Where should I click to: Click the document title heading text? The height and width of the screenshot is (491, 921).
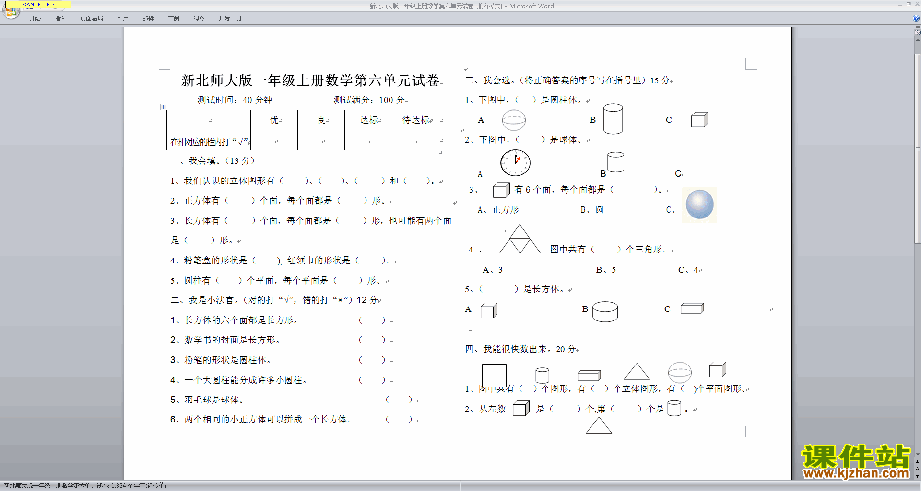pos(310,80)
